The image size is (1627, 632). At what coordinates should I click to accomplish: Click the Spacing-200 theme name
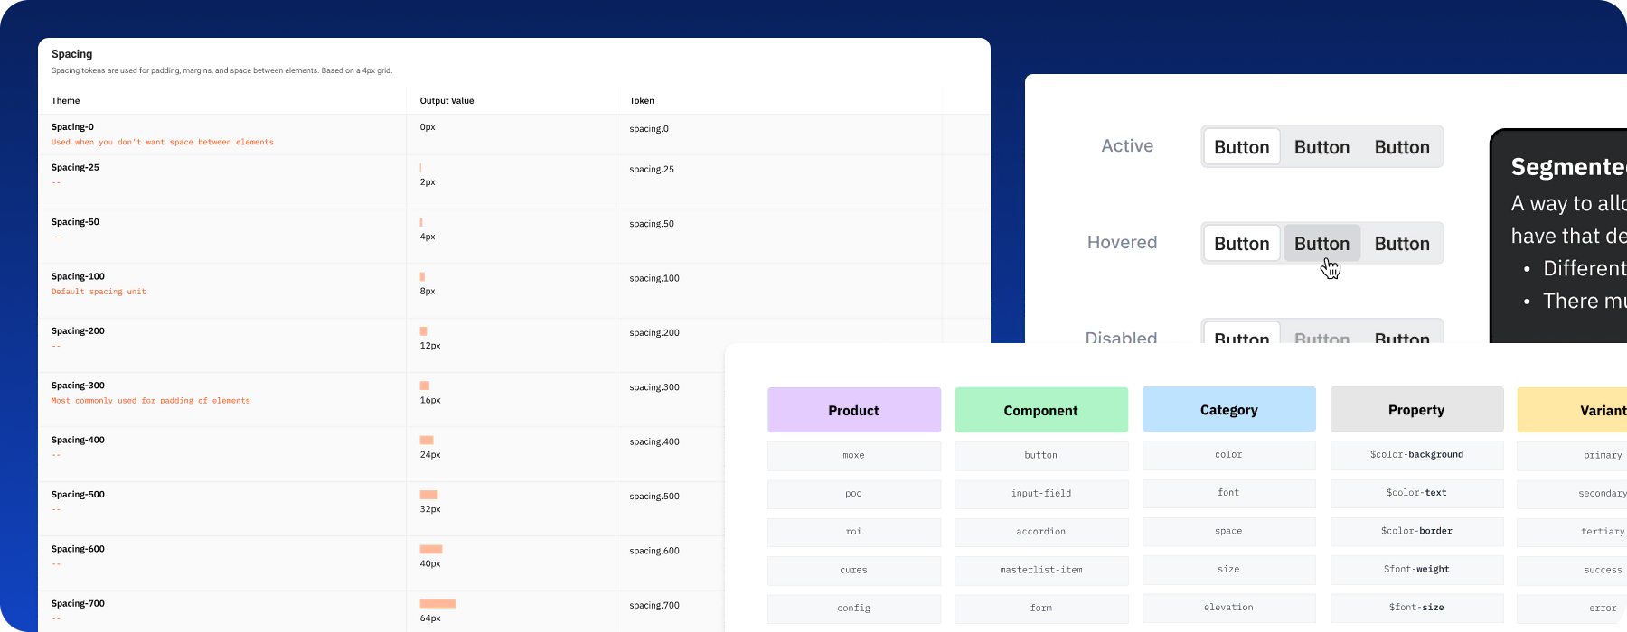(x=78, y=331)
